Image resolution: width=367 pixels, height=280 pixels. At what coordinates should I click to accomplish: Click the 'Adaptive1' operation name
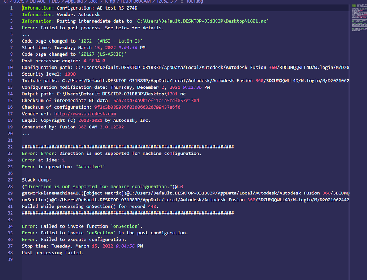pos(90,167)
